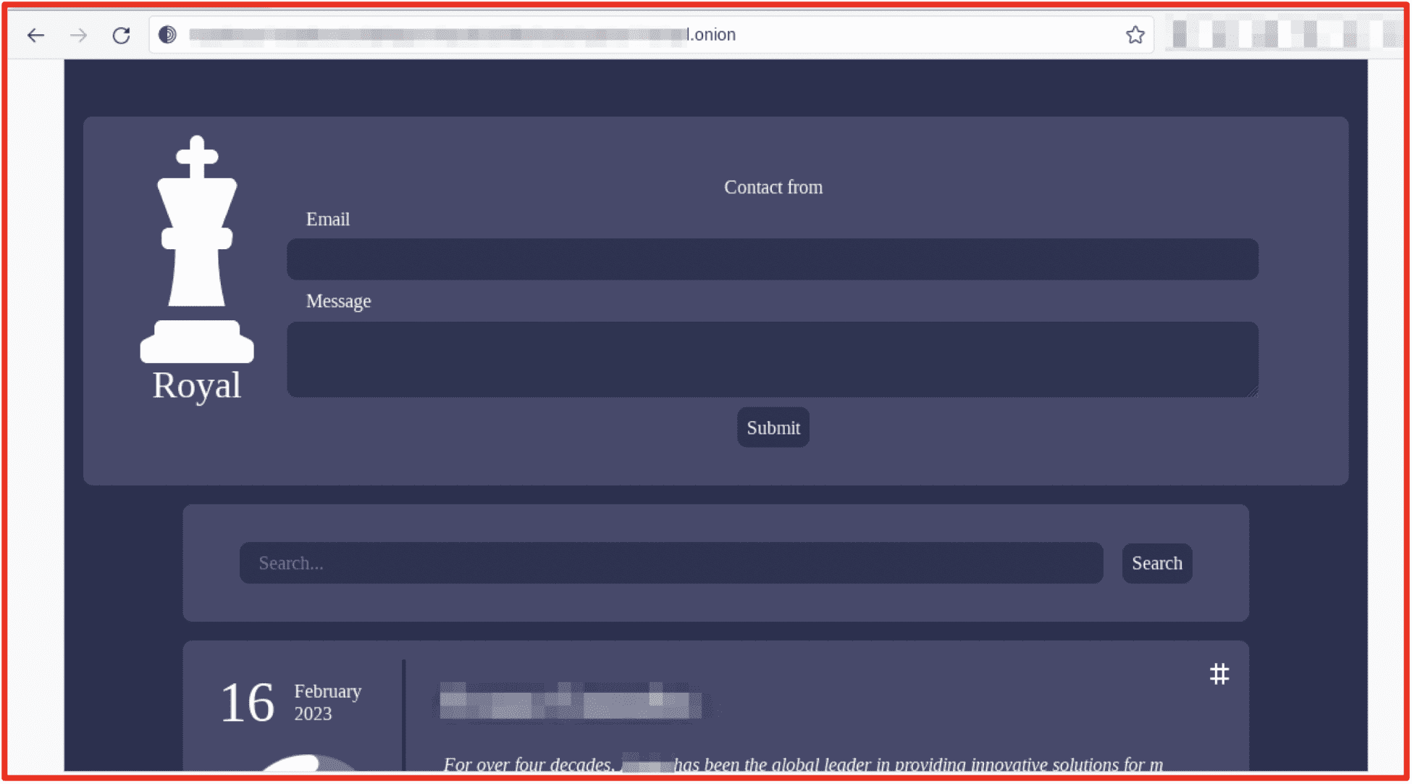Click into the Message text area
This screenshot has height=784, width=1412.
click(x=773, y=359)
